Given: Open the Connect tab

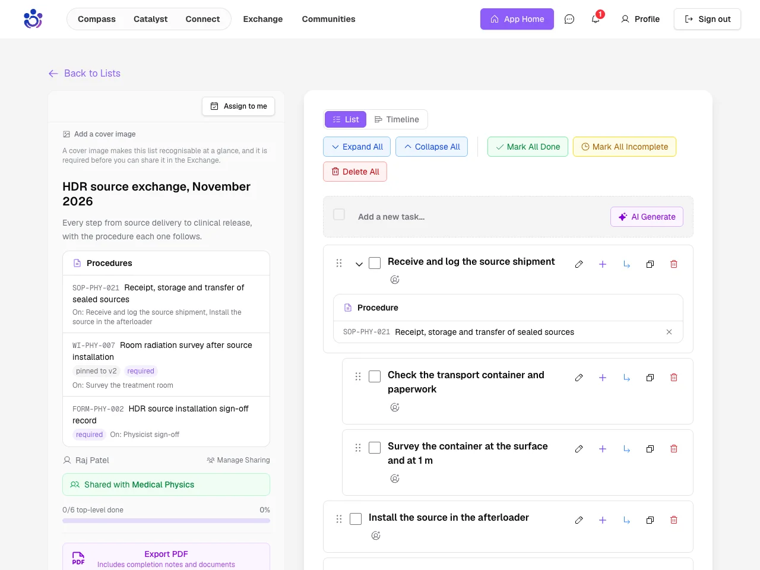Looking at the screenshot, I should point(202,19).
